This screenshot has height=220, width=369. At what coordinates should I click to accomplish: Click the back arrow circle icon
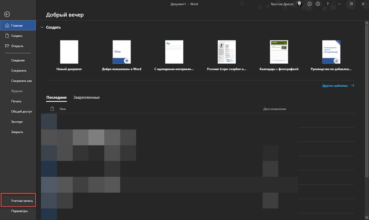pyautogui.click(x=7, y=14)
